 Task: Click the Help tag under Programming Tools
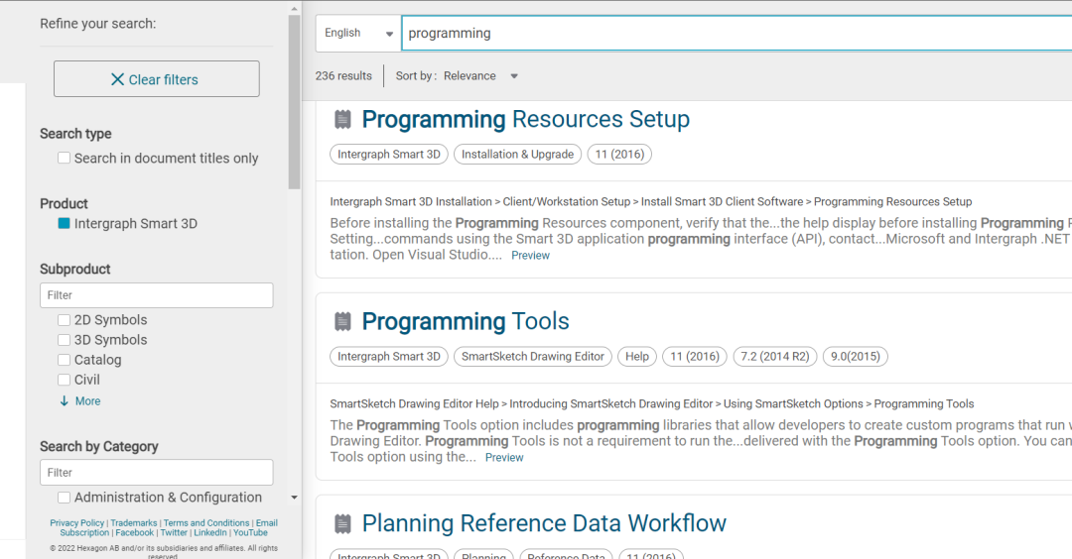[637, 356]
